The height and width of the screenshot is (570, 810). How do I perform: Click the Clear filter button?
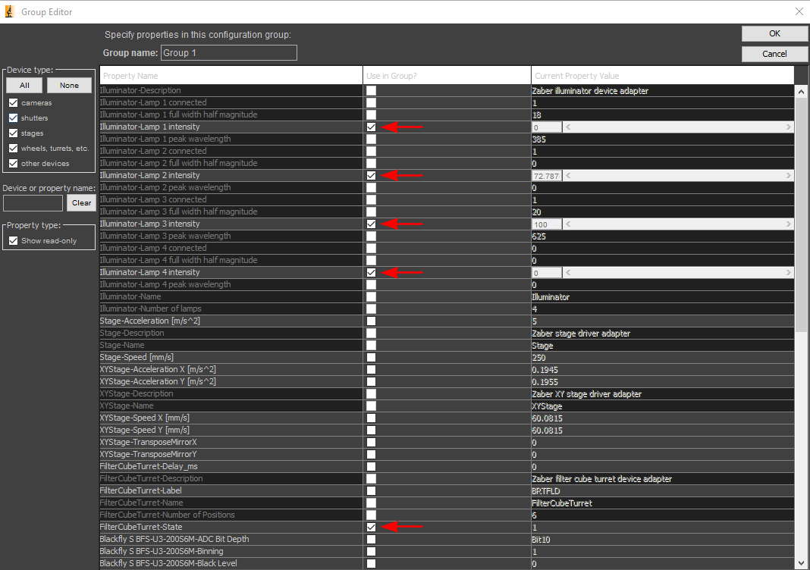point(81,203)
